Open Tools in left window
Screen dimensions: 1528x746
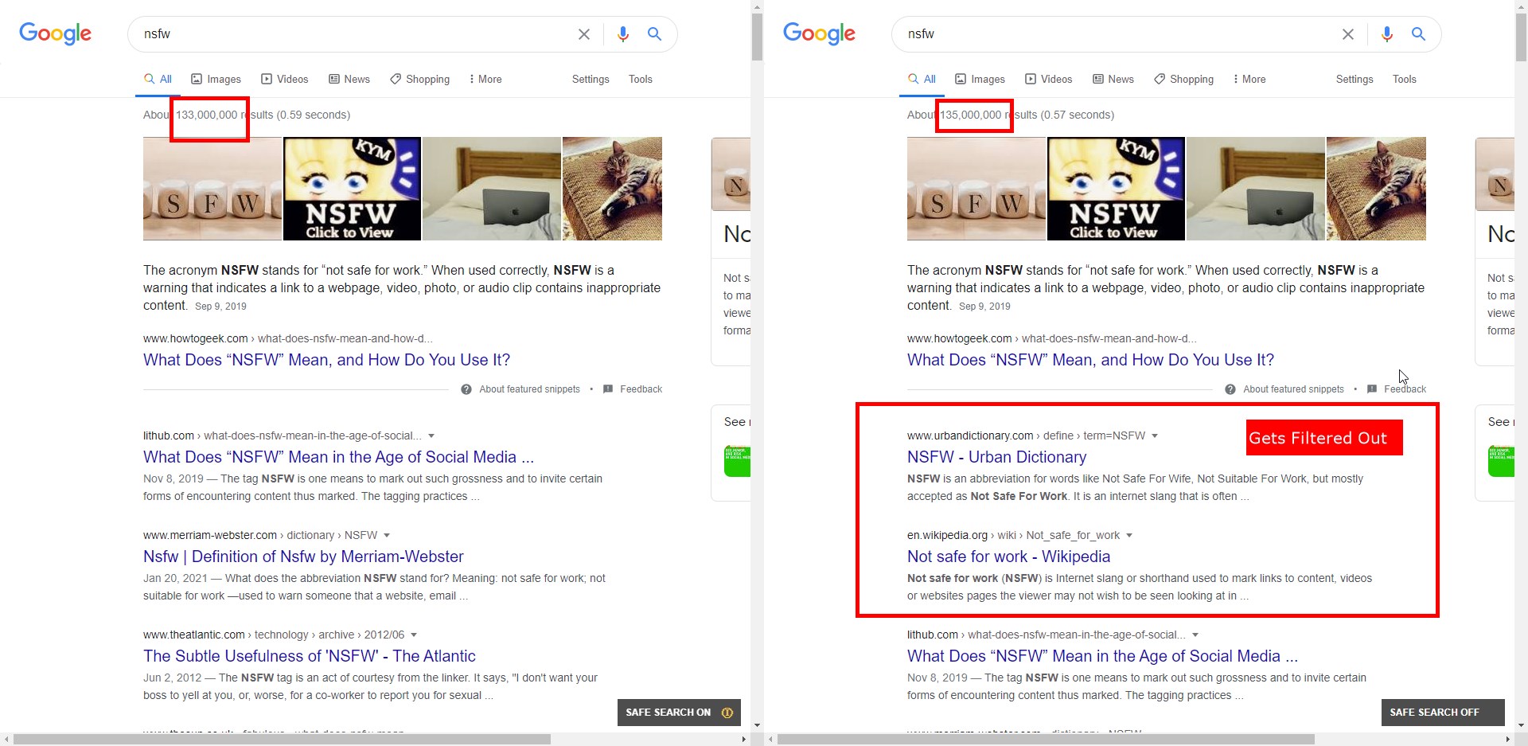641,79
